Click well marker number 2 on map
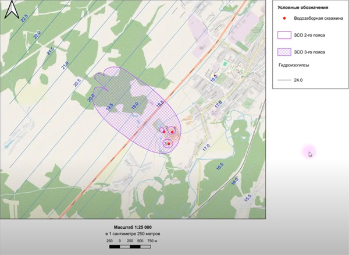The height and width of the screenshot is (255, 349). [x=164, y=132]
